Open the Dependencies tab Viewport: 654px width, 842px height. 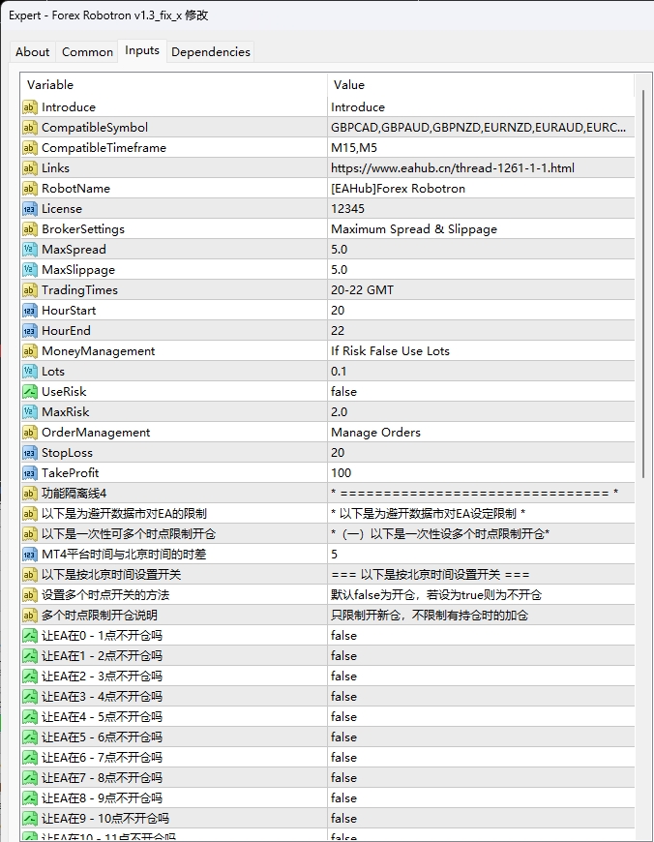pos(210,51)
